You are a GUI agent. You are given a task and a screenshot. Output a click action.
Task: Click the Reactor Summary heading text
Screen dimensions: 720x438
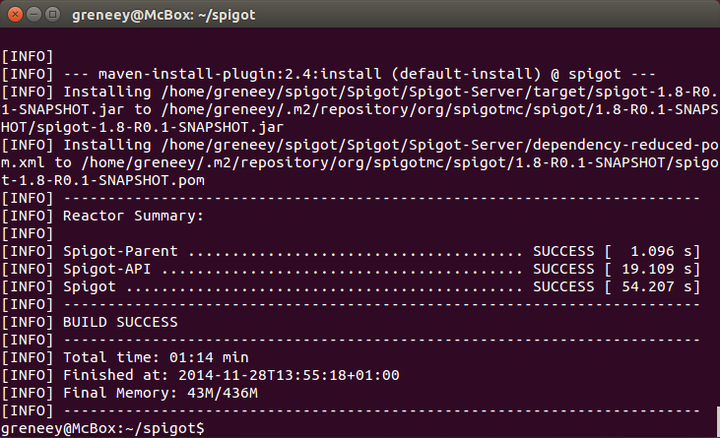[133, 216]
